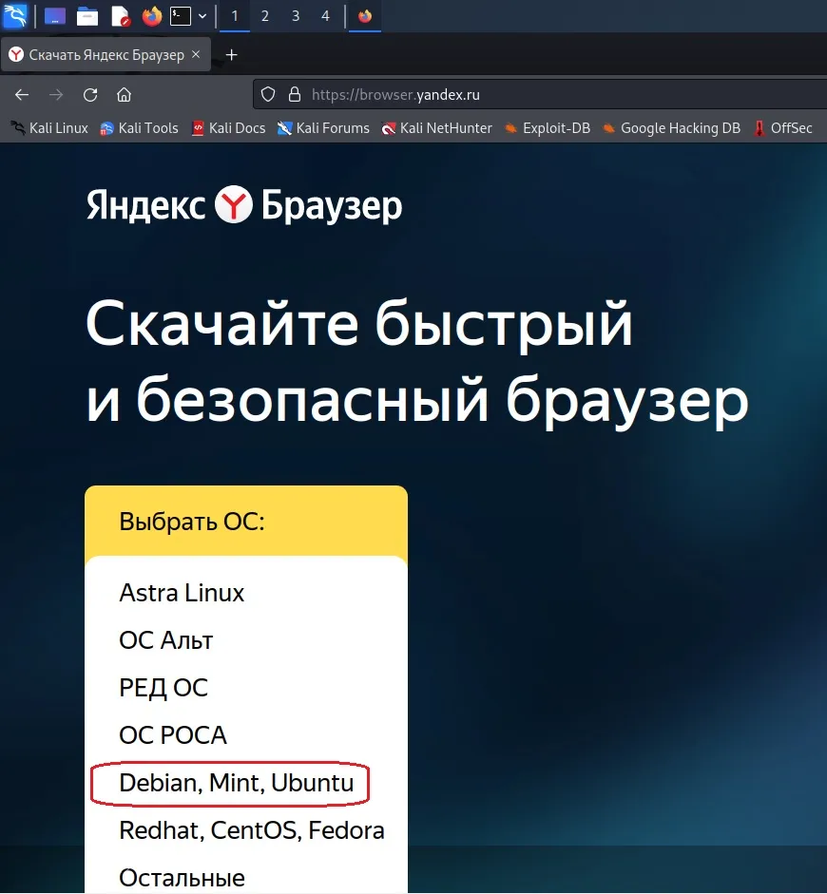Choose Остальные from the OS list
This screenshot has height=894, width=827.
[x=182, y=878]
